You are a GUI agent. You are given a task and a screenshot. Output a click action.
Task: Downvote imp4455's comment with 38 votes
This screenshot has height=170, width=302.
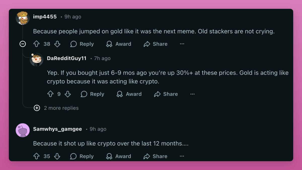57,44
